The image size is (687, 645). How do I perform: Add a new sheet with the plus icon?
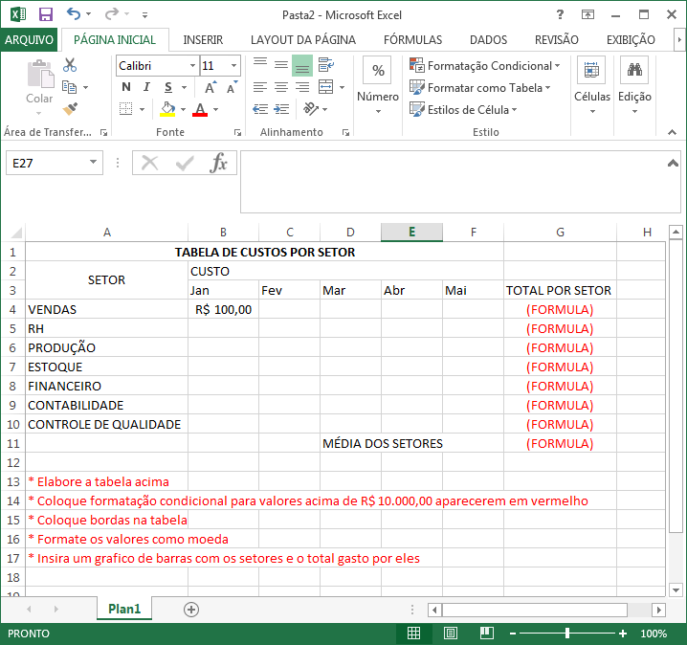(x=191, y=610)
